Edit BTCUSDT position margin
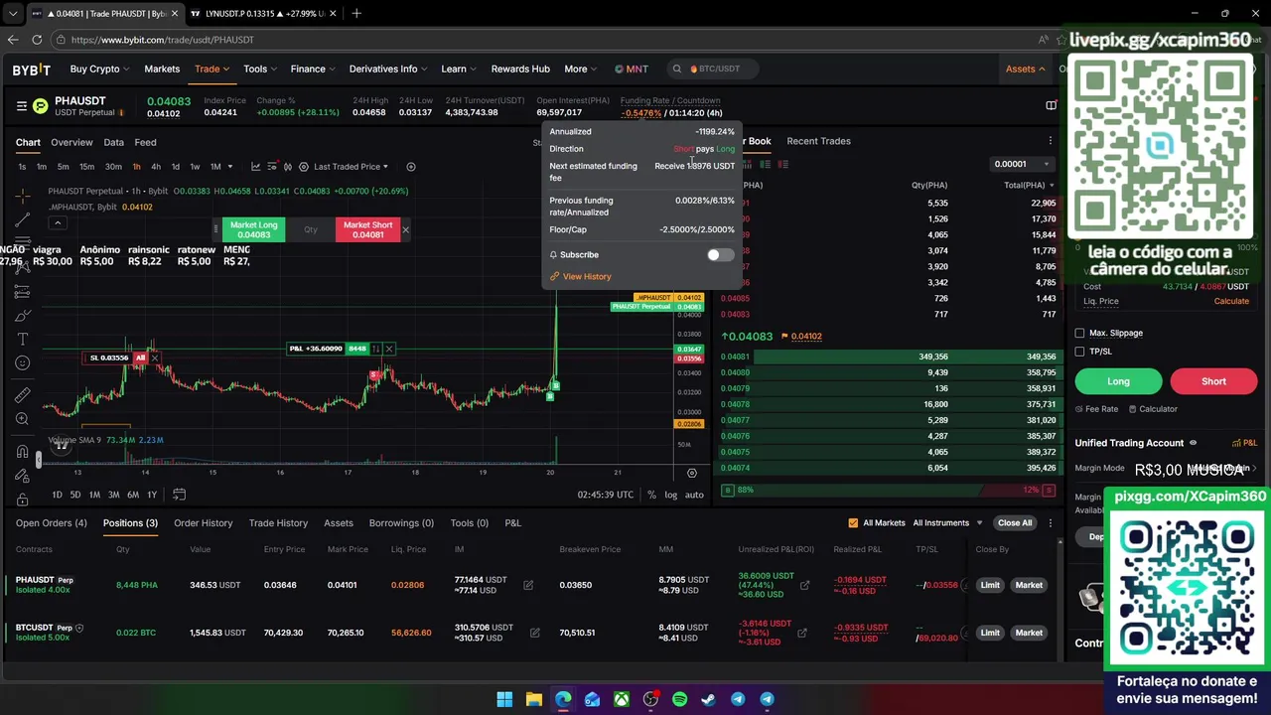The height and width of the screenshot is (715, 1271). pos(534,633)
